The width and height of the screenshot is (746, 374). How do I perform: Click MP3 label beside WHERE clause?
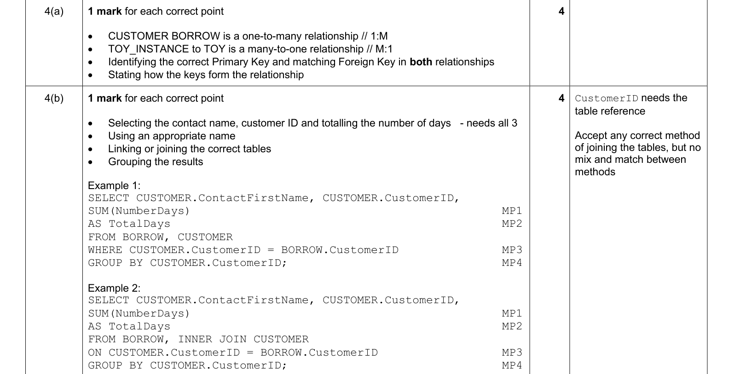click(512, 250)
